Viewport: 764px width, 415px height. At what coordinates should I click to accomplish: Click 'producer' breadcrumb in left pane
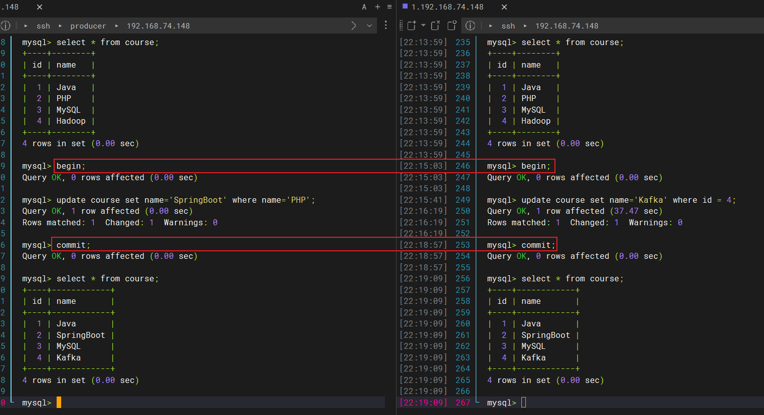pyautogui.click(x=88, y=26)
